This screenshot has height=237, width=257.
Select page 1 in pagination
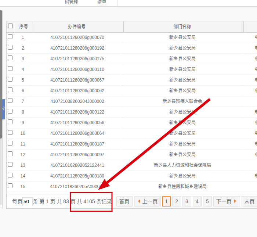point(166,201)
